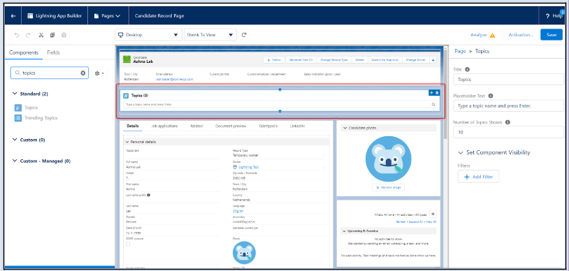Save the page
Screen dimensions: 569x271
click(x=552, y=35)
